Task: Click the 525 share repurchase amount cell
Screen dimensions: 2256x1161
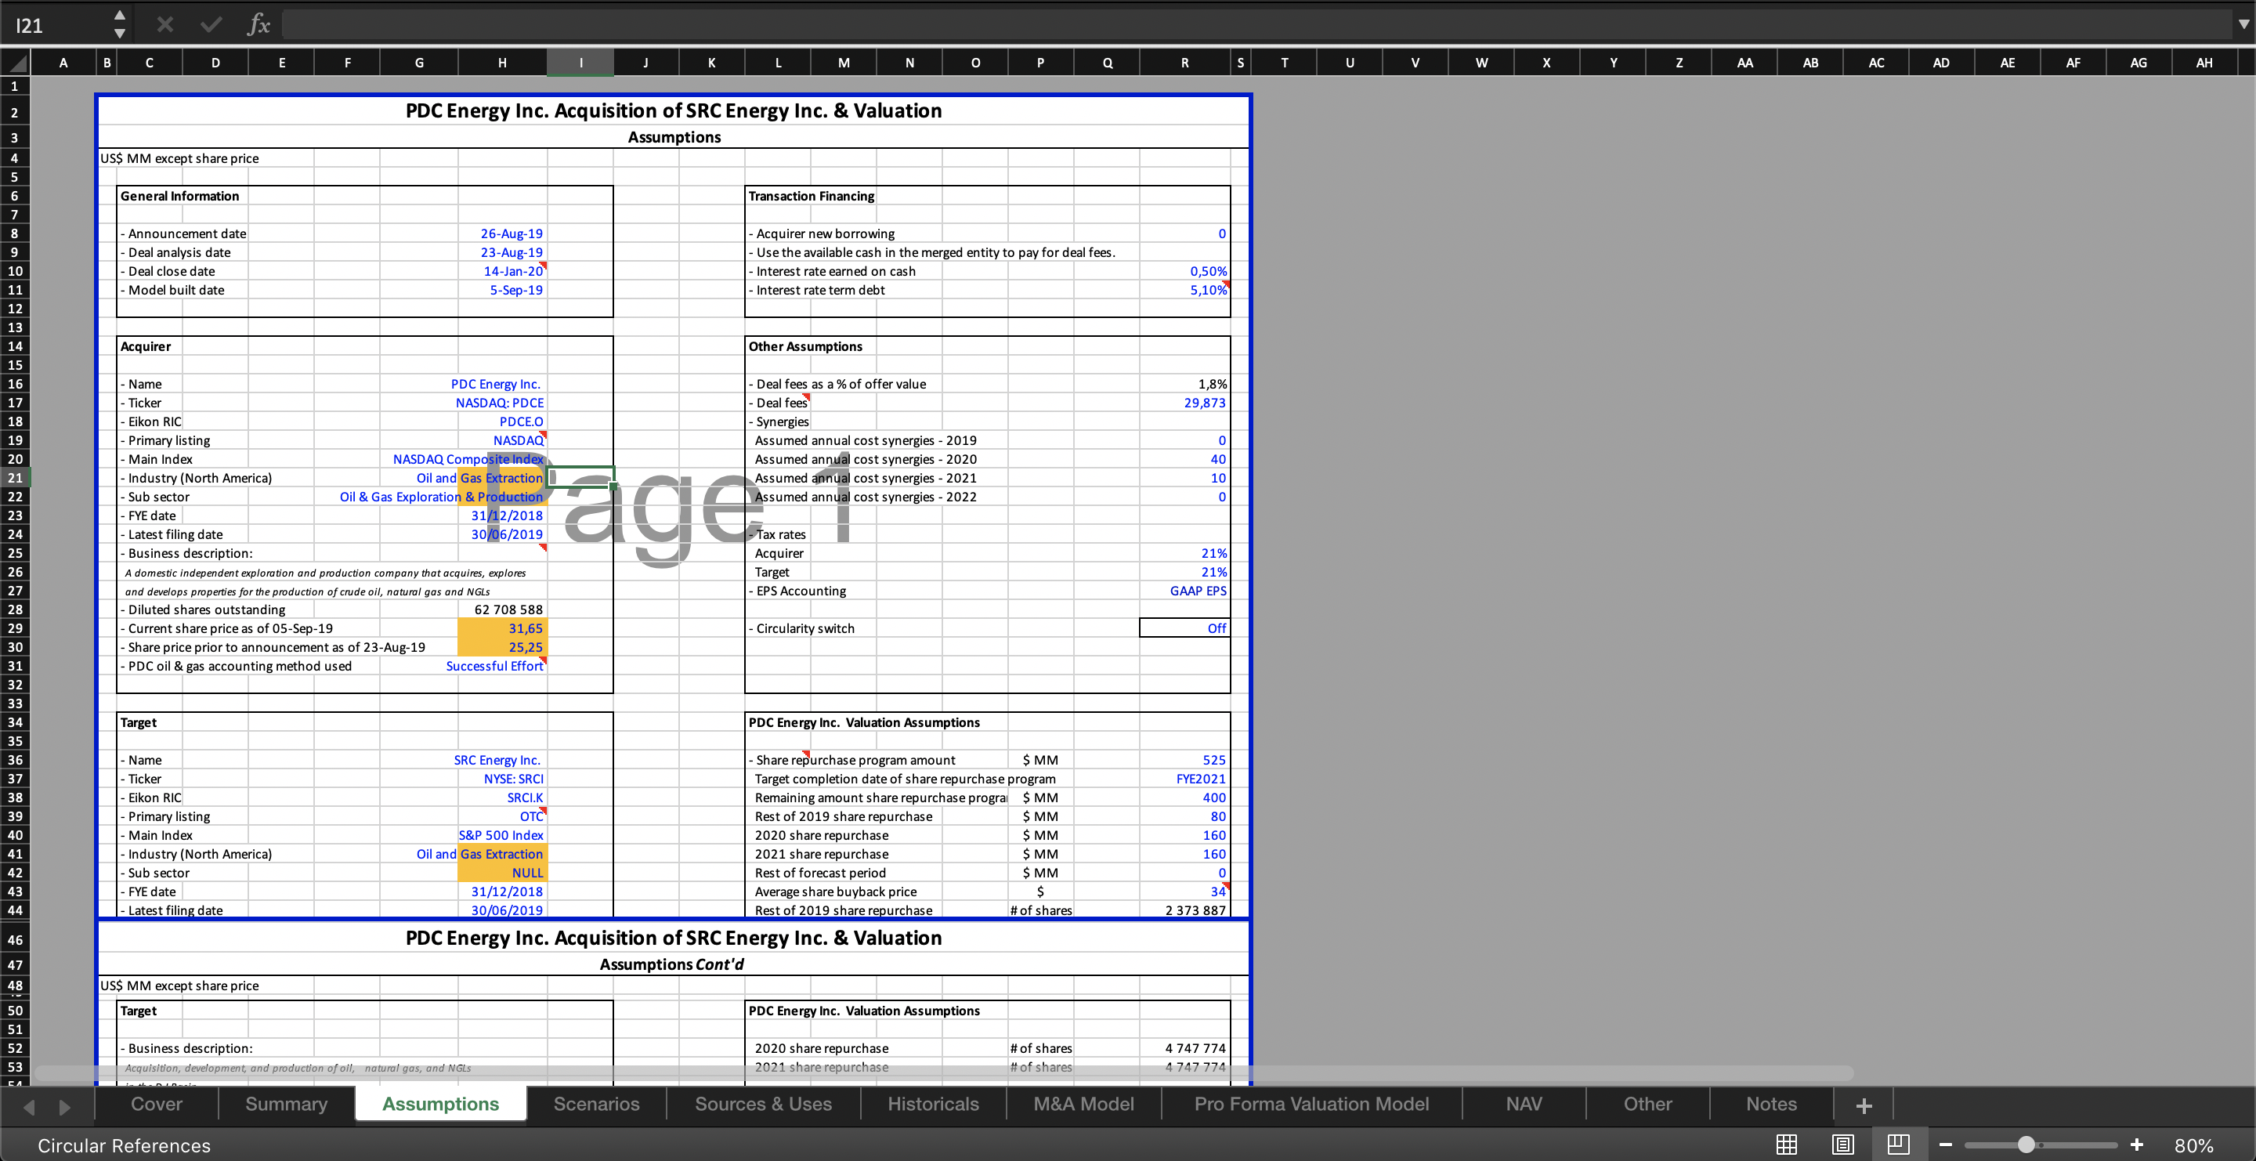Action: 1185,760
